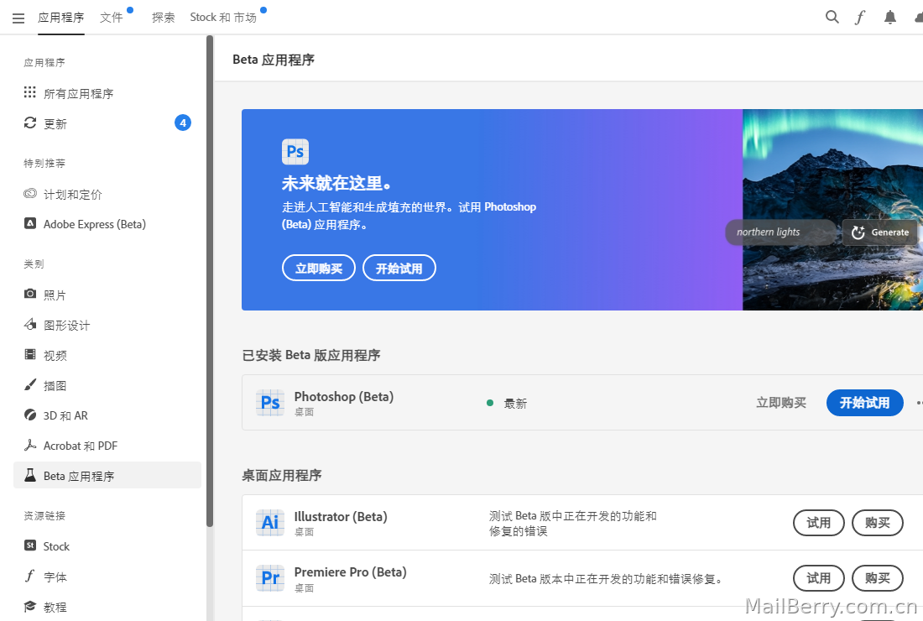Click the Premiere Pro (Beta) app name
Screen dimensions: 923x621
coord(350,571)
